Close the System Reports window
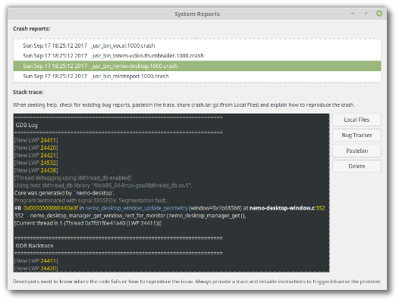 (x=379, y=14)
